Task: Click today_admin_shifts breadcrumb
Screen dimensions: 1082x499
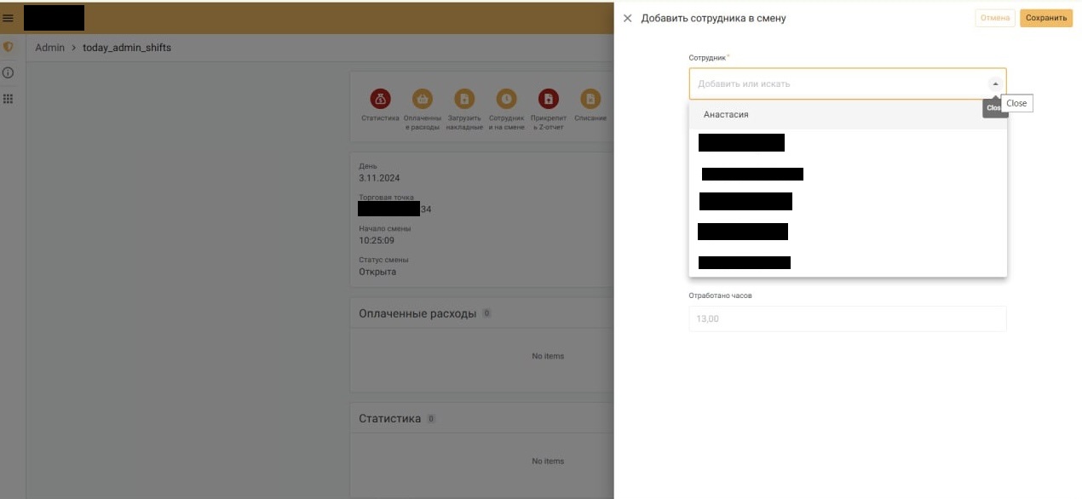Action: point(127,48)
